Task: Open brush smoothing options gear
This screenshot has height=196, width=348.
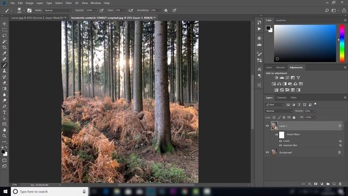Action: 166,10
